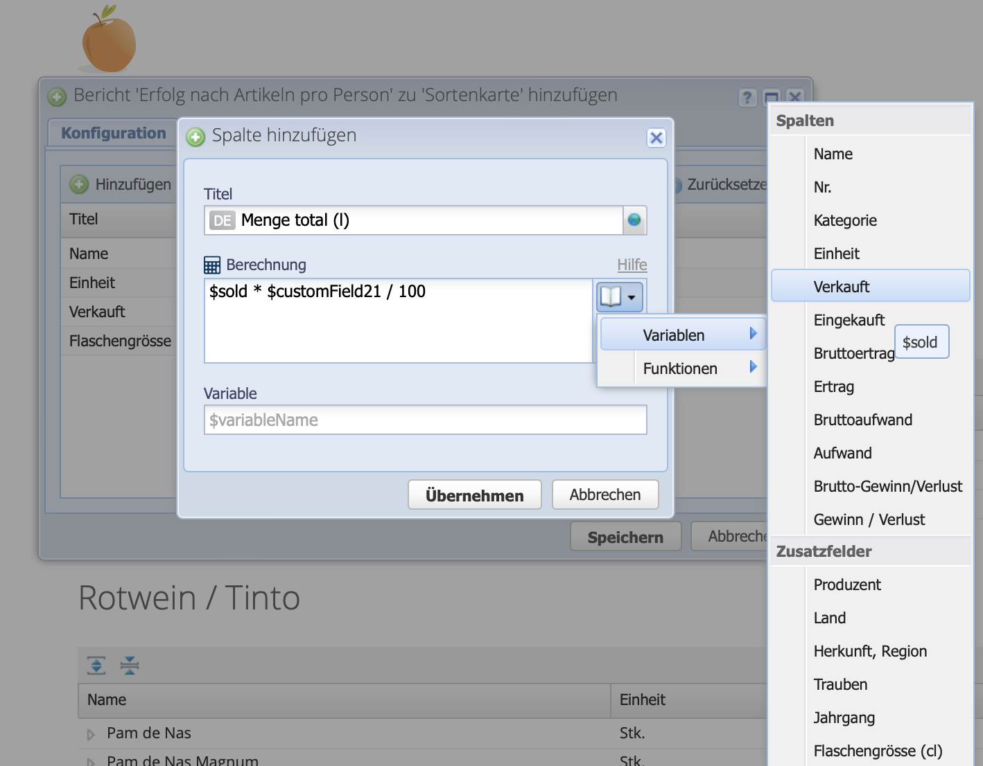Expand the Funktionen submenu arrow
The image size is (983, 766).
click(x=754, y=368)
